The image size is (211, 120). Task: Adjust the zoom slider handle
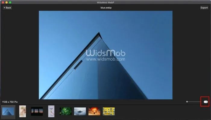pyautogui.click(x=187, y=102)
